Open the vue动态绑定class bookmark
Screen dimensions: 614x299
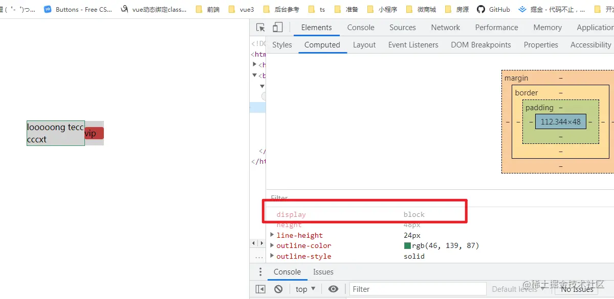point(154,9)
